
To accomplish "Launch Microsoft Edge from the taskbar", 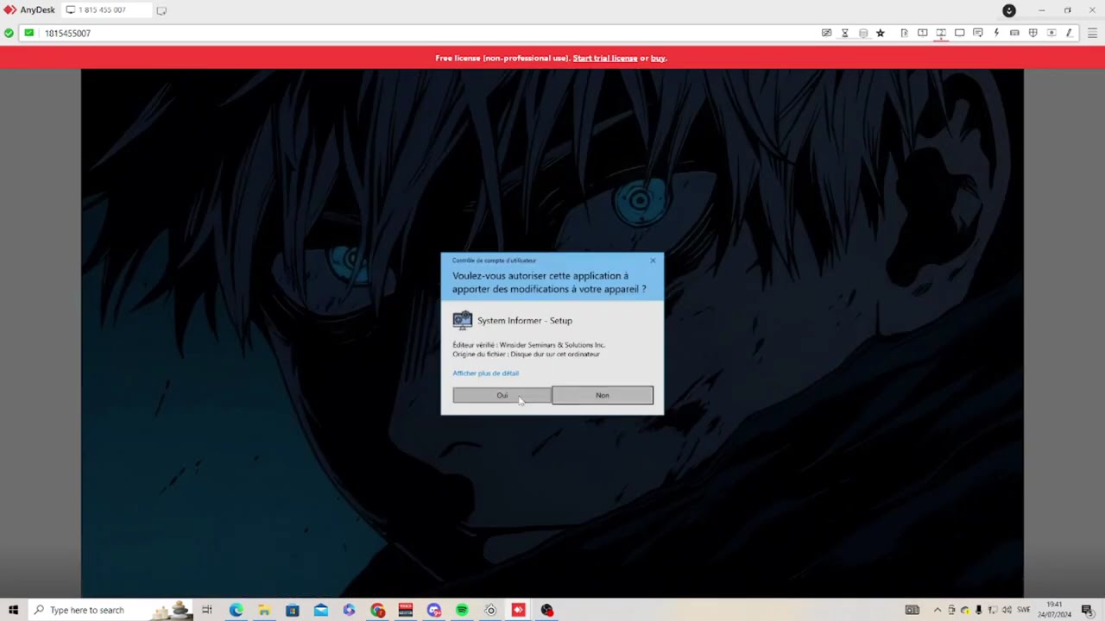I will tap(236, 610).
